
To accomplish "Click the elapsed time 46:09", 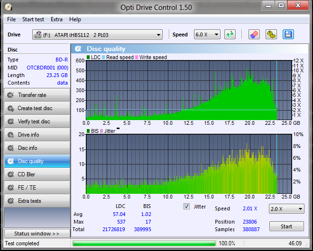I will [x=295, y=243].
